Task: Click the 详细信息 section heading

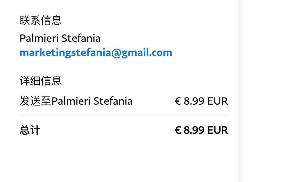Action: pos(41,81)
